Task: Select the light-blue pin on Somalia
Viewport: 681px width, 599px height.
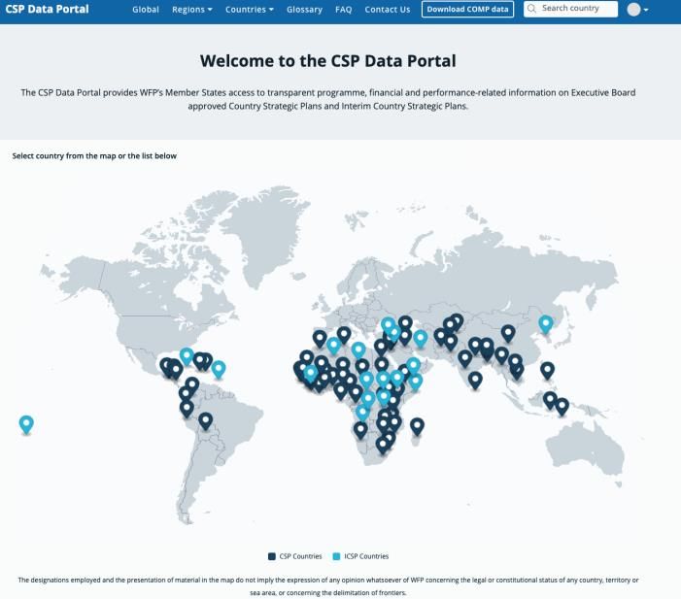Action: pos(416,382)
